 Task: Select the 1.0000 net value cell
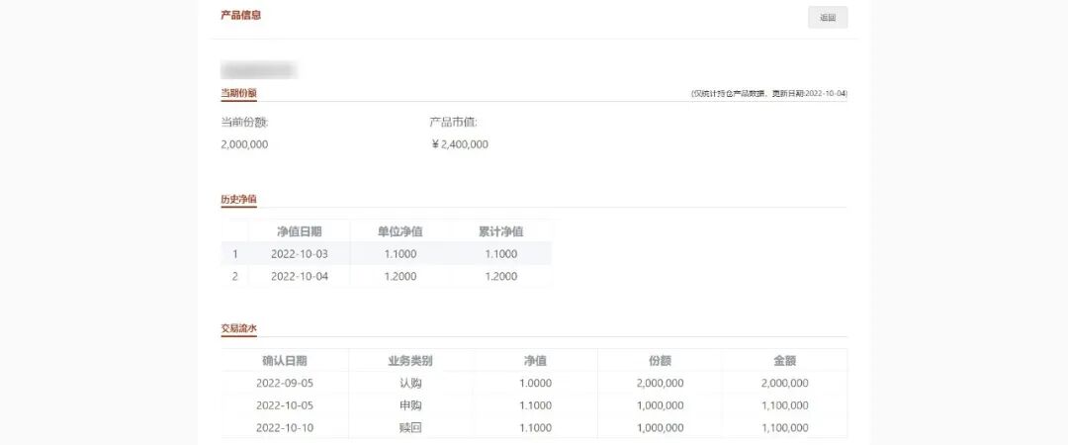click(535, 383)
